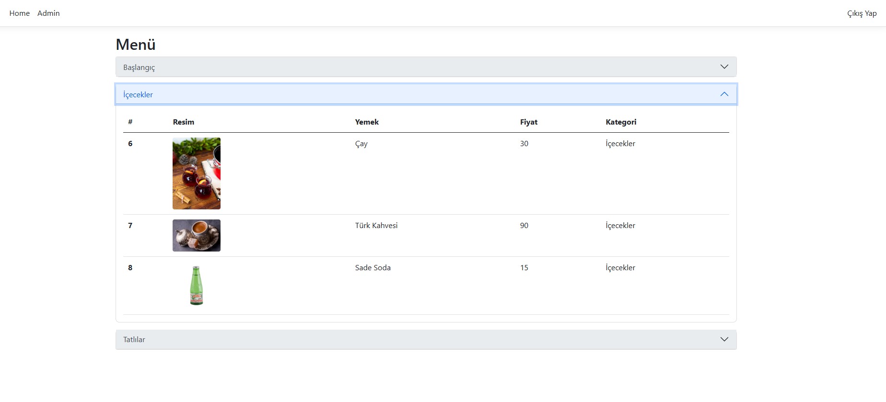The height and width of the screenshot is (402, 886).
Task: Open the Türk Kahvesi coffee thumbnail
Action: 197,235
